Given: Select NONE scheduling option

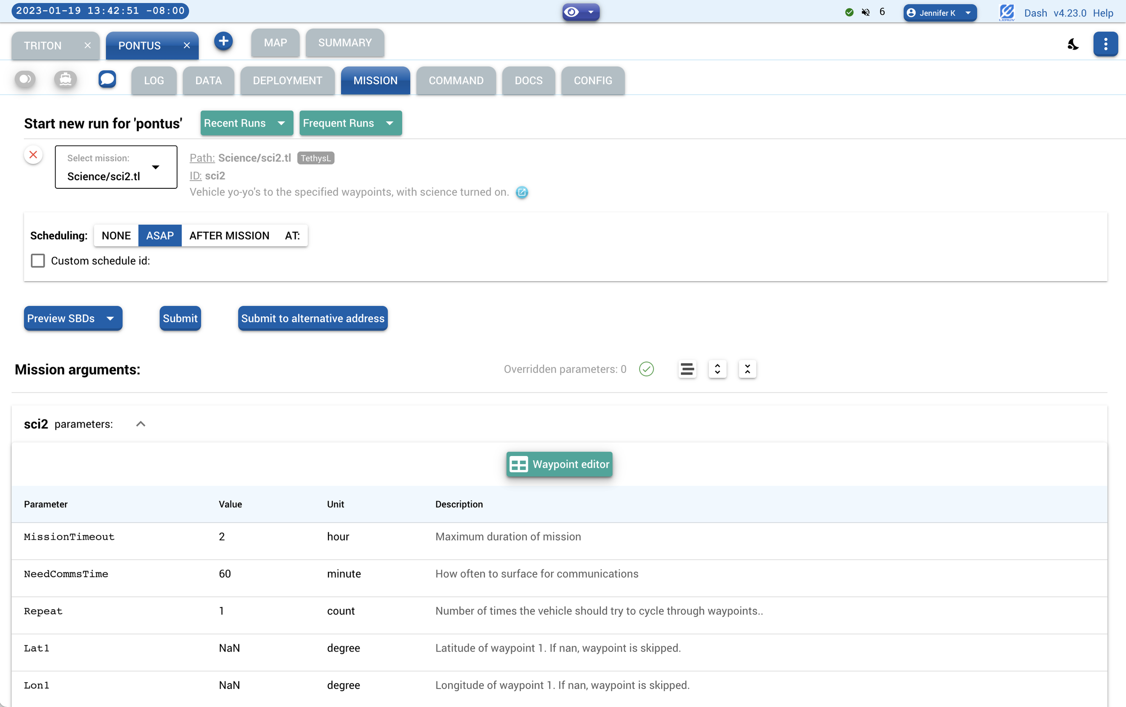Looking at the screenshot, I should tap(116, 236).
